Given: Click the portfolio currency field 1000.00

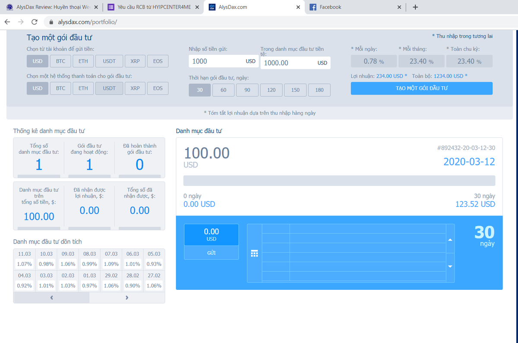Looking at the screenshot, I should pyautogui.click(x=296, y=63).
